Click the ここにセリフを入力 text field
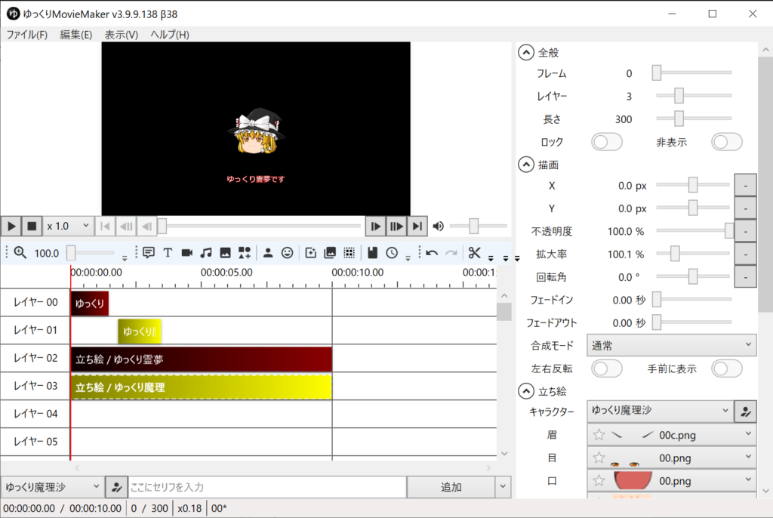 [267, 487]
